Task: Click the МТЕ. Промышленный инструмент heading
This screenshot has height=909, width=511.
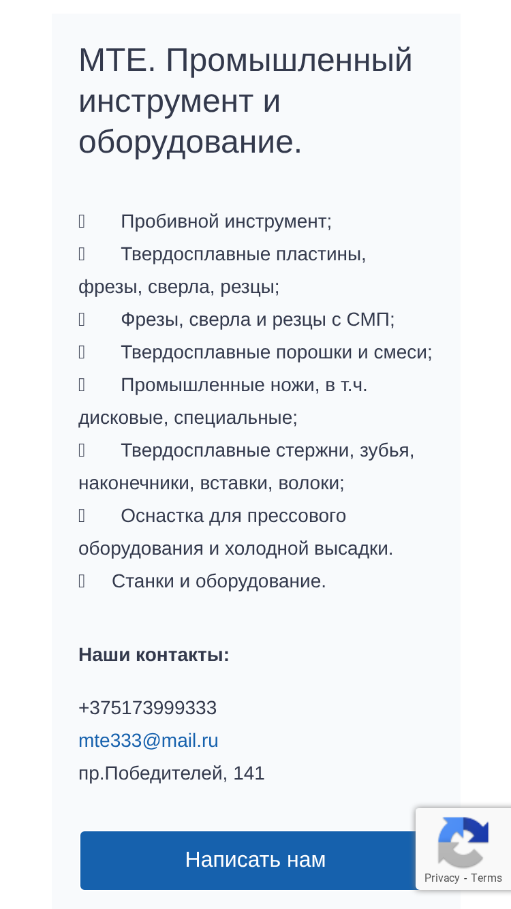Action: [246, 101]
